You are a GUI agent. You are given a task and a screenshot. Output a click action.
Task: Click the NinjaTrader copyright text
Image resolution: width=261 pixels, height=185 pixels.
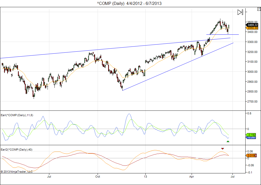[16, 171]
